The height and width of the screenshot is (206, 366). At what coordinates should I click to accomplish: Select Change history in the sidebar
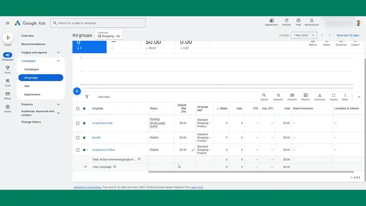pyautogui.click(x=31, y=122)
